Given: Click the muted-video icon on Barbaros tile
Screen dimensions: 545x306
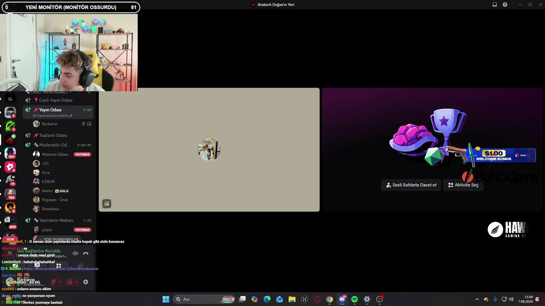Looking at the screenshot, I should (x=106, y=204).
